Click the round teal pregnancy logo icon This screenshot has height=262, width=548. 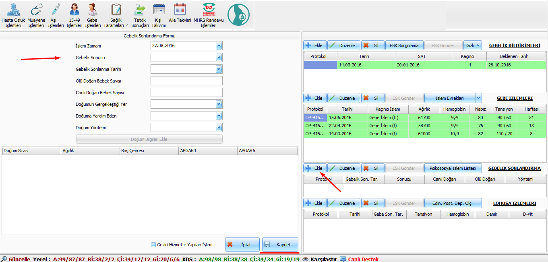coord(238,15)
